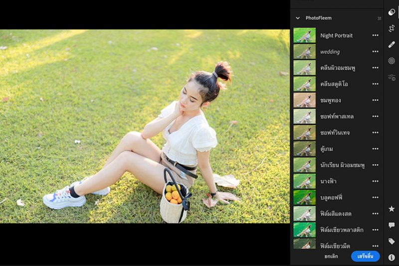The image size is (399, 266).
Task: Collapse the PhotoFleem preset group
Action: tap(298, 18)
